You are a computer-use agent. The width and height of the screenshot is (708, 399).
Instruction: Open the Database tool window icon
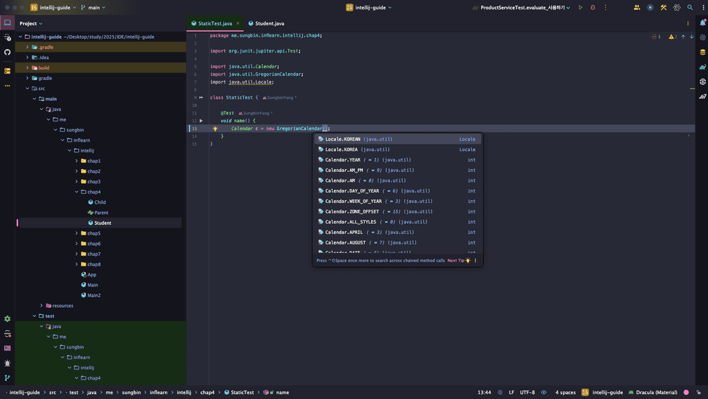point(702,52)
